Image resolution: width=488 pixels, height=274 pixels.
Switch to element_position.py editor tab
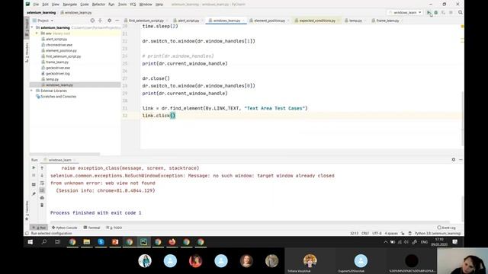point(269,21)
